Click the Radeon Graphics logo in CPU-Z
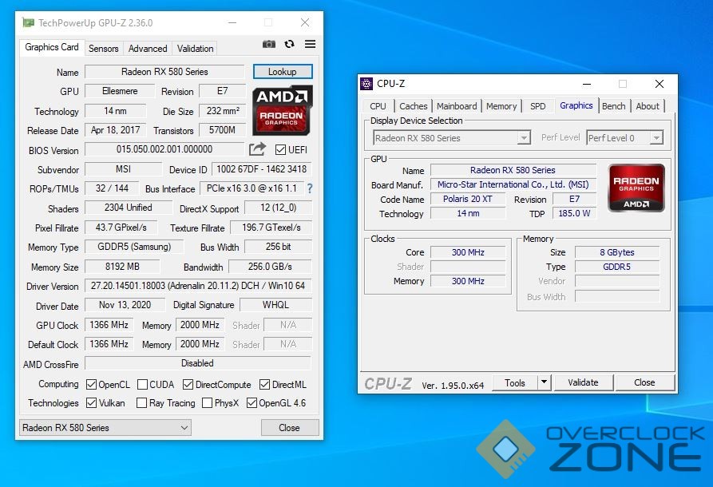This screenshot has width=713, height=487. (x=636, y=188)
